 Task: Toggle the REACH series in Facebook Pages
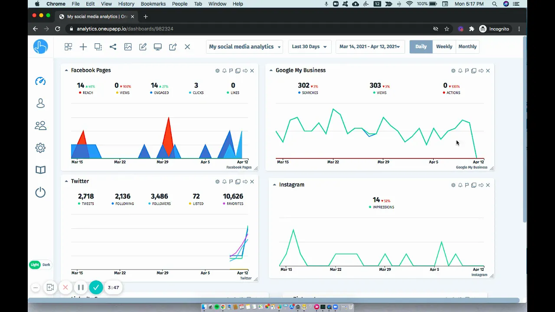tap(86, 93)
